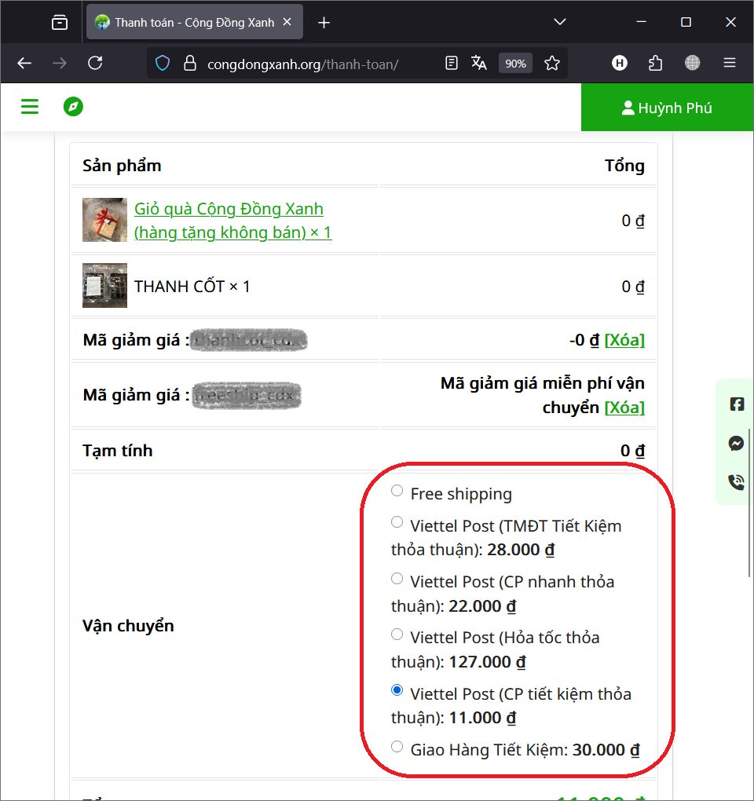Click the THANH CỐT × 1 product text
Viewport: 754px width, 801px height.
(x=192, y=286)
